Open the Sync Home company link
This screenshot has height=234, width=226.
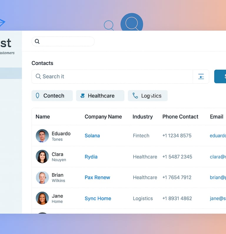[x=98, y=198]
